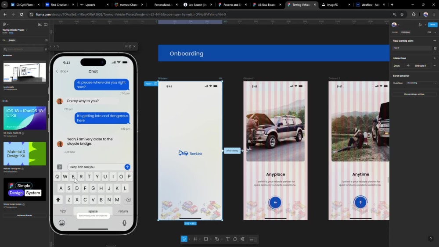
Task: Tap the shift key on phone keyboard
Action: click(x=58, y=200)
